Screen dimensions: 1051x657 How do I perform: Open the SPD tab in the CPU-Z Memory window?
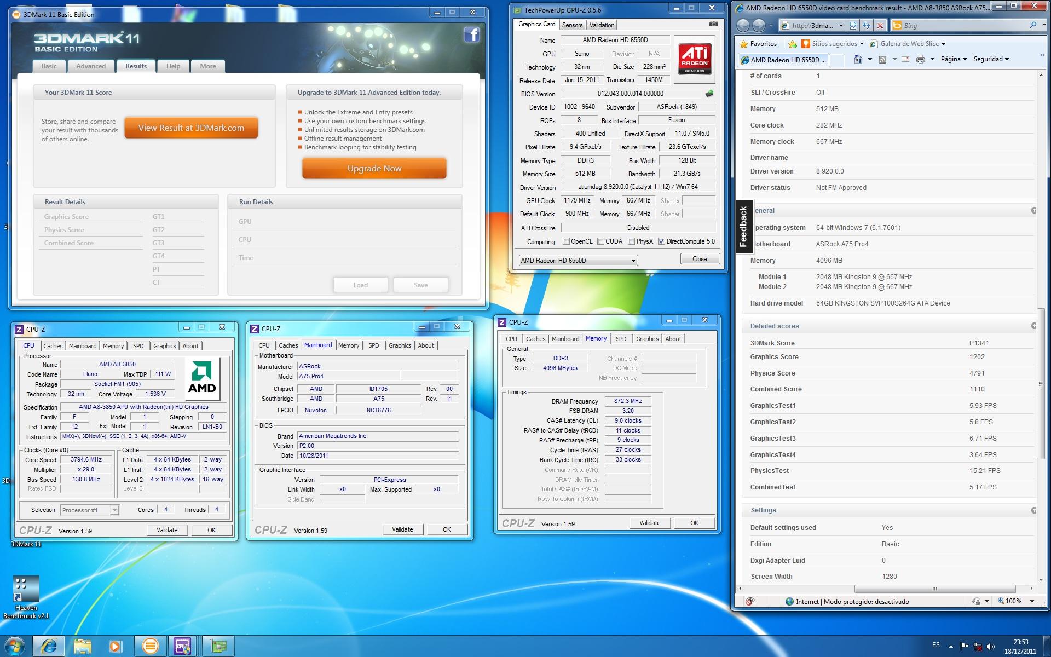(621, 339)
